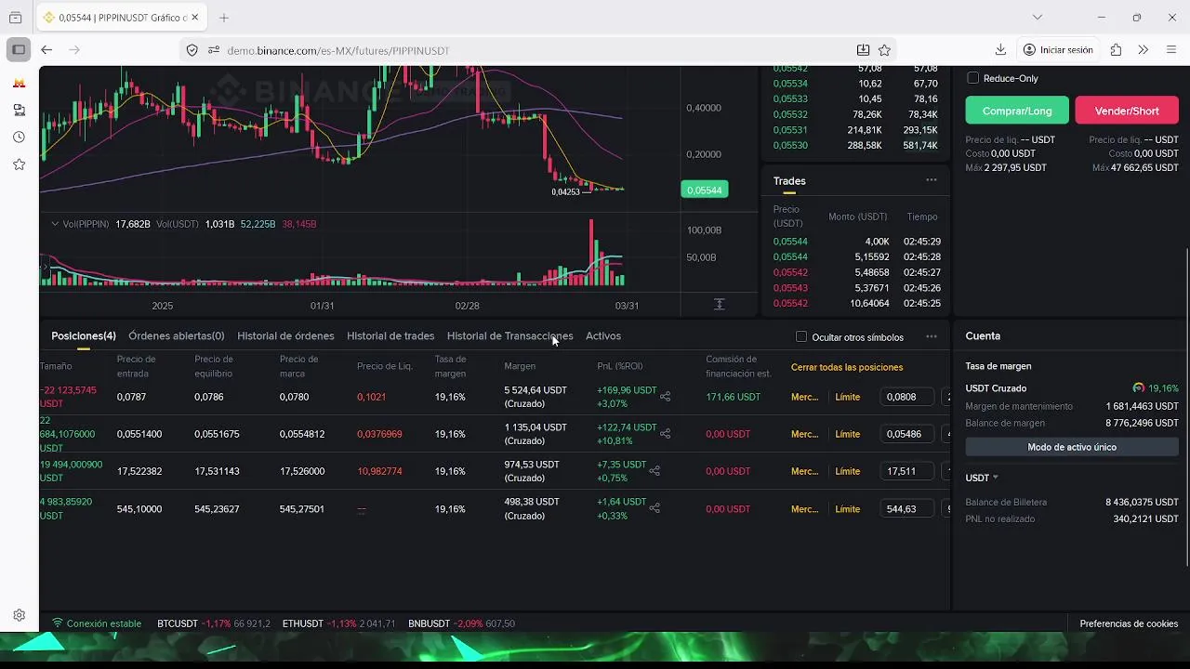The height and width of the screenshot is (669, 1190).
Task: Open the USDT asset dropdown in Cuenta
Action: point(982,478)
